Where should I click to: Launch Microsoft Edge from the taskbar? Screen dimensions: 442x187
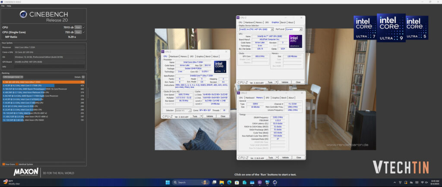click(x=230, y=182)
